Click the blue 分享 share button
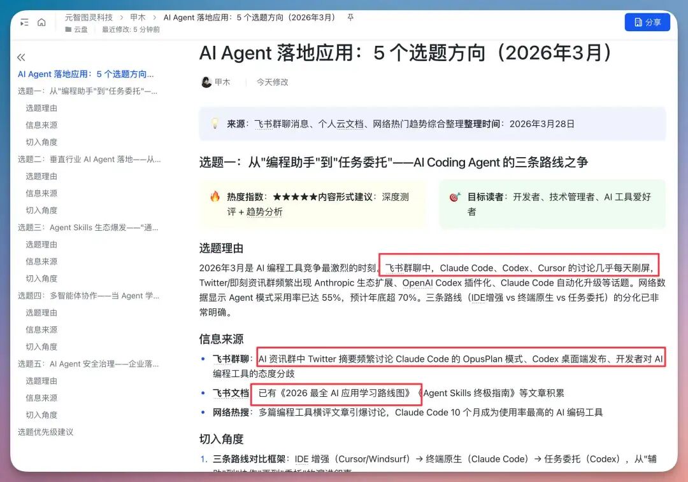The height and width of the screenshot is (482, 688). (x=647, y=21)
